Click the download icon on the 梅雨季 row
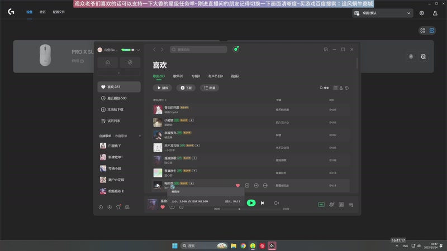The height and width of the screenshot is (251, 447). click(x=247, y=186)
